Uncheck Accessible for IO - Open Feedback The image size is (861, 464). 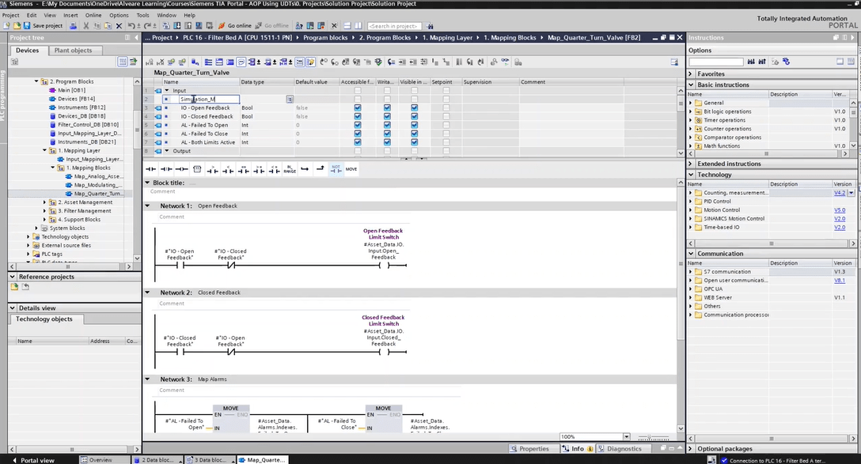(x=358, y=108)
